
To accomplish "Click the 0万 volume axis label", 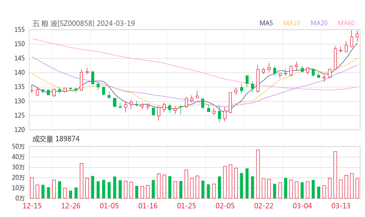I will coord(20,198).
